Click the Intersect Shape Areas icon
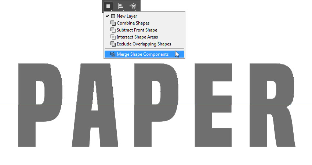The image size is (312, 165). click(x=113, y=37)
